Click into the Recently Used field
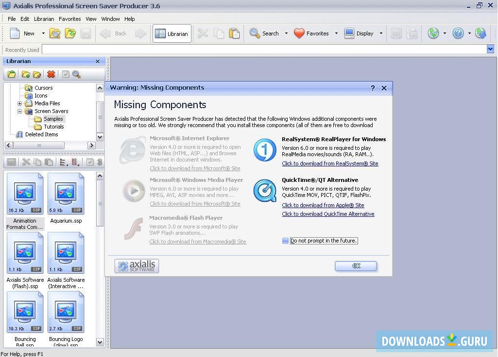498x357 pixels. [x=264, y=49]
